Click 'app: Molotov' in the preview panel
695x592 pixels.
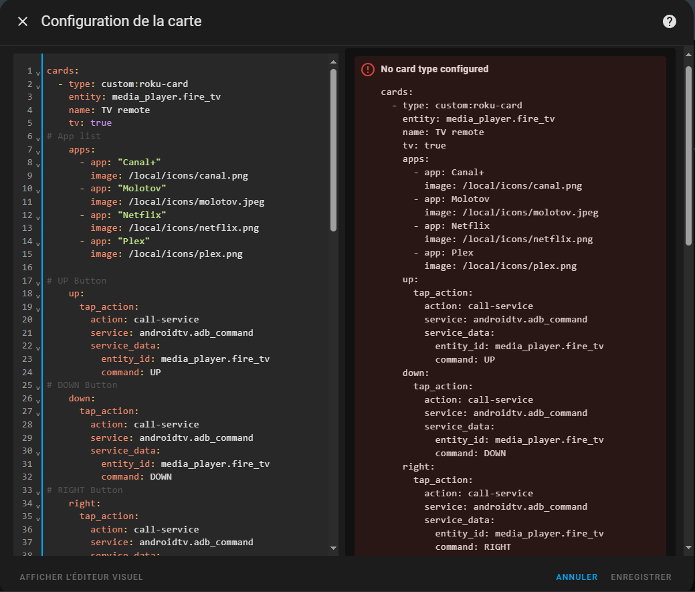pos(457,199)
